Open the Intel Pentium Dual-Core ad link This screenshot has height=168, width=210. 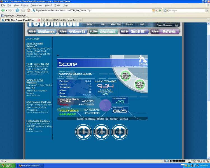point(39,102)
